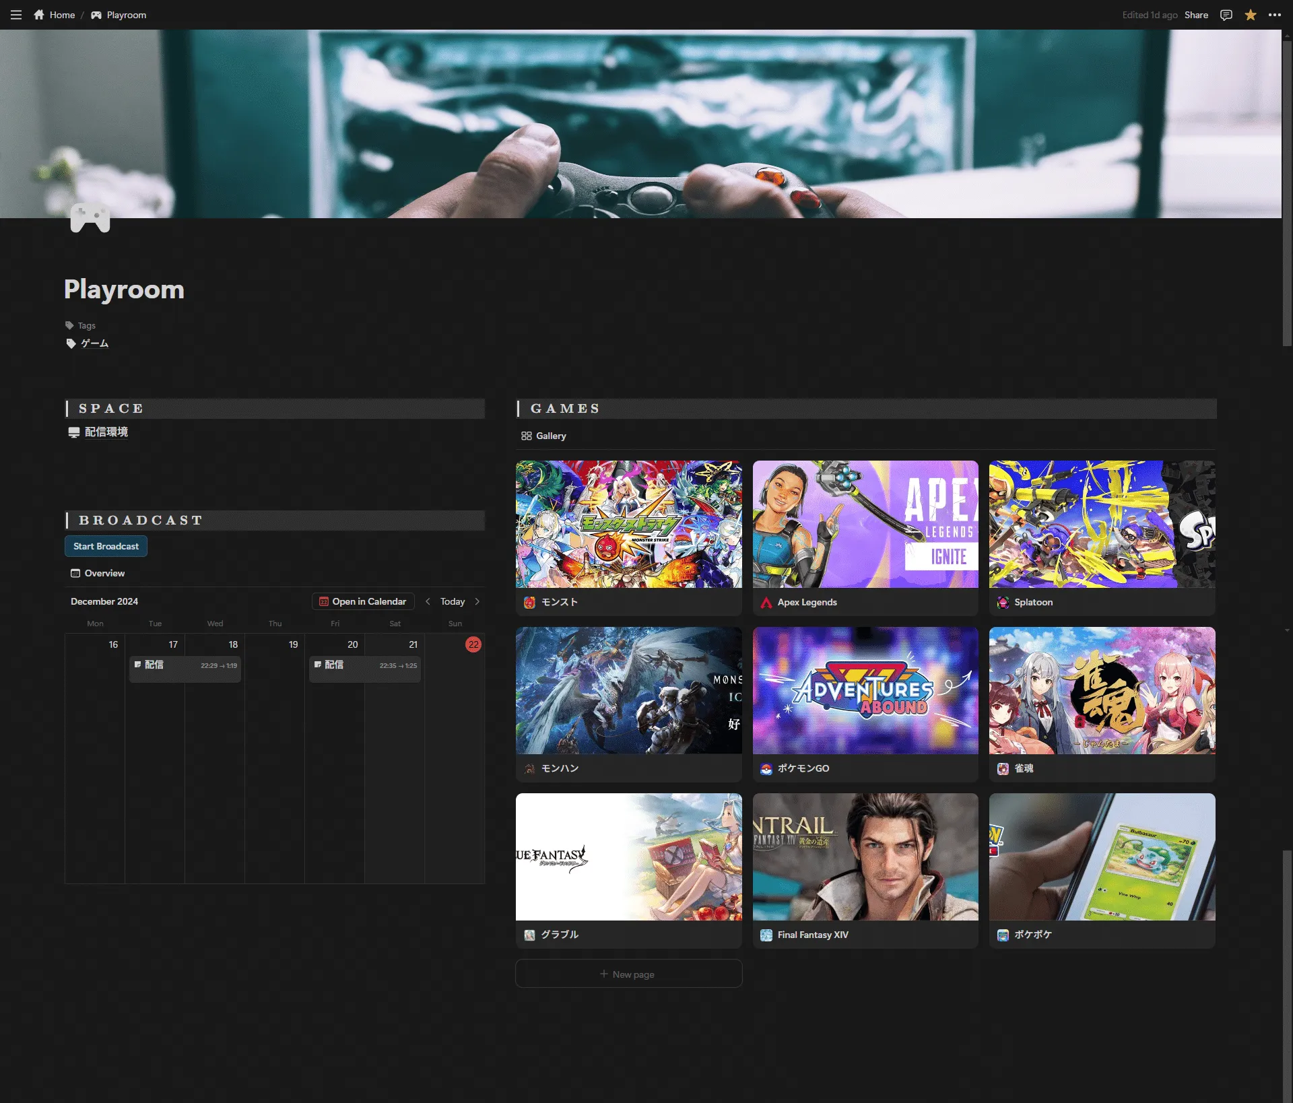
Task: Click the tag icon beside ゲーム
Action: point(71,343)
